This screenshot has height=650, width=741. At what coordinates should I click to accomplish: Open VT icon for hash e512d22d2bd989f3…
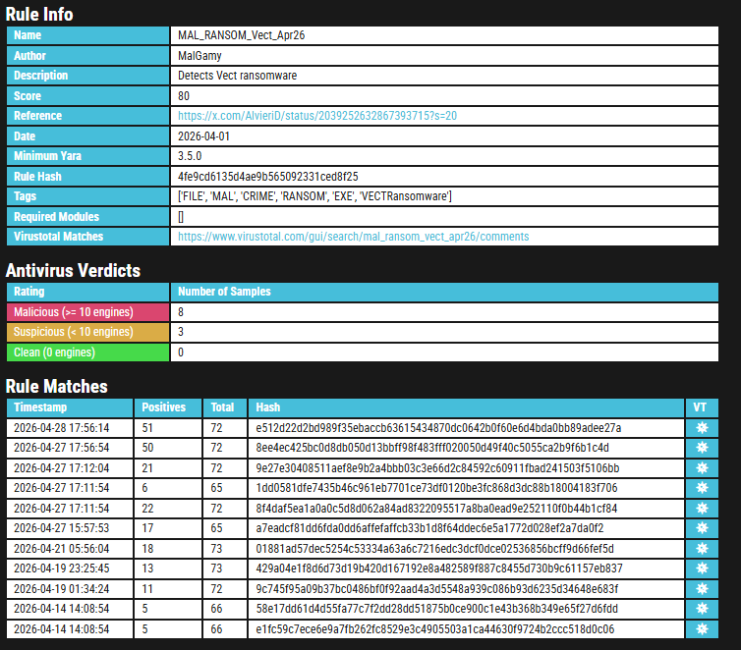tap(702, 428)
